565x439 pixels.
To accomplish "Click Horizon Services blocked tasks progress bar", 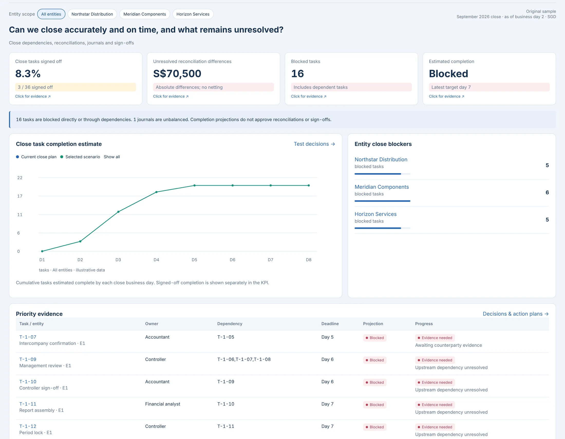I will pos(382,228).
